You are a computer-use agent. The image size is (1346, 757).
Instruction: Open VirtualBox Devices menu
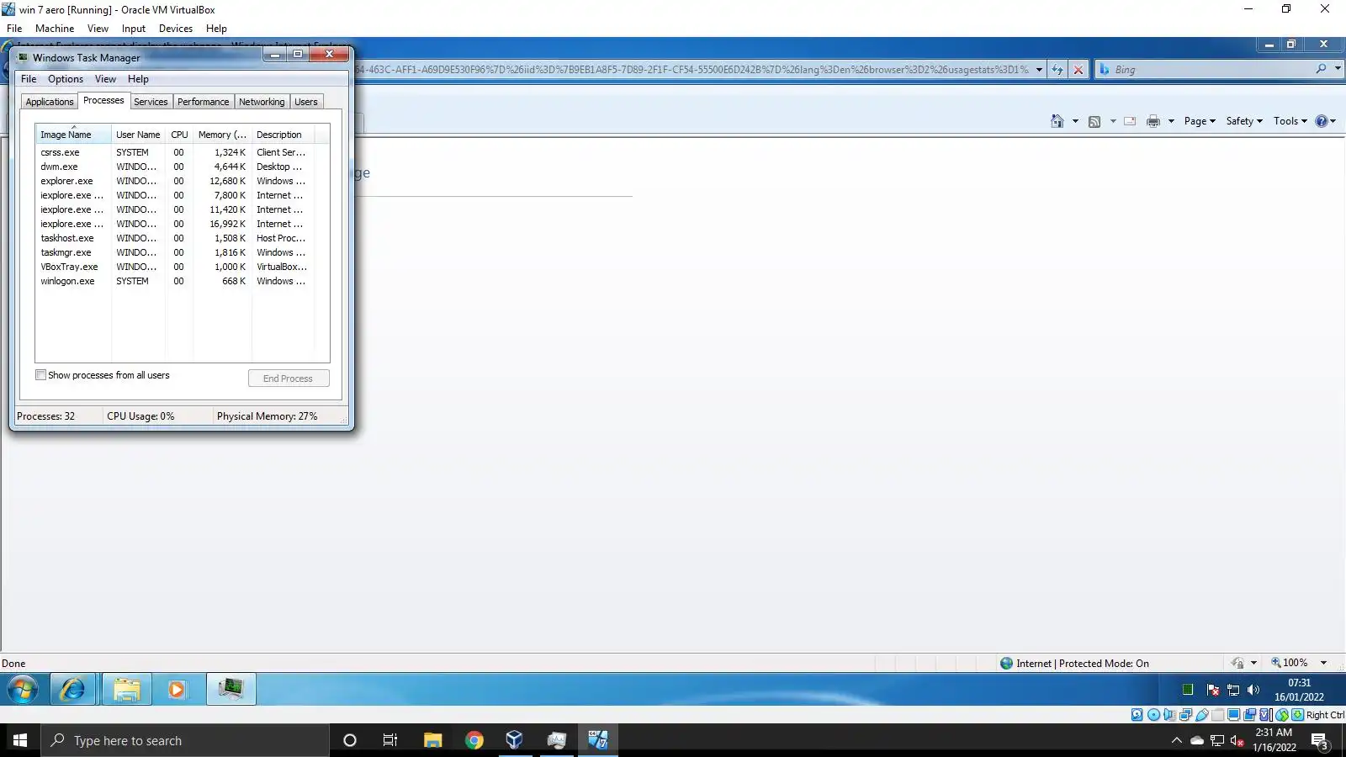pyautogui.click(x=176, y=29)
